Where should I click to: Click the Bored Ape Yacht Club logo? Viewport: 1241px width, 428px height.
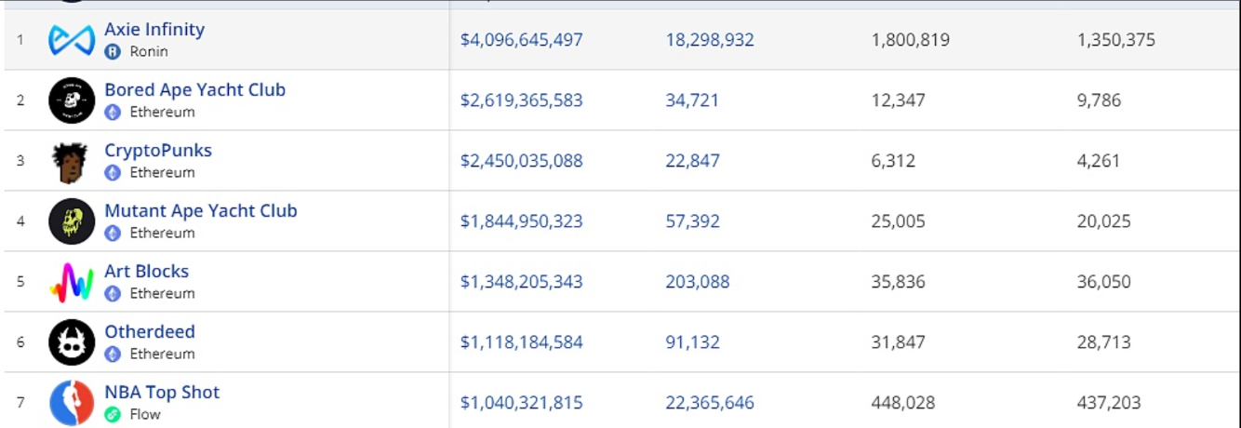tap(72, 100)
